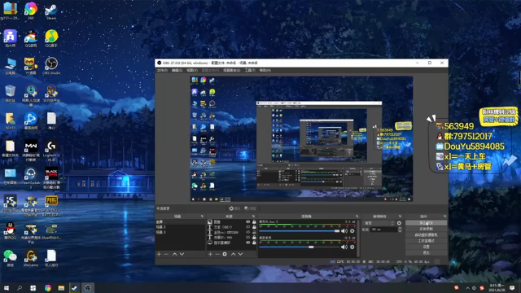Move selected source up with arrow icon
The image size is (521, 293).
point(234,254)
